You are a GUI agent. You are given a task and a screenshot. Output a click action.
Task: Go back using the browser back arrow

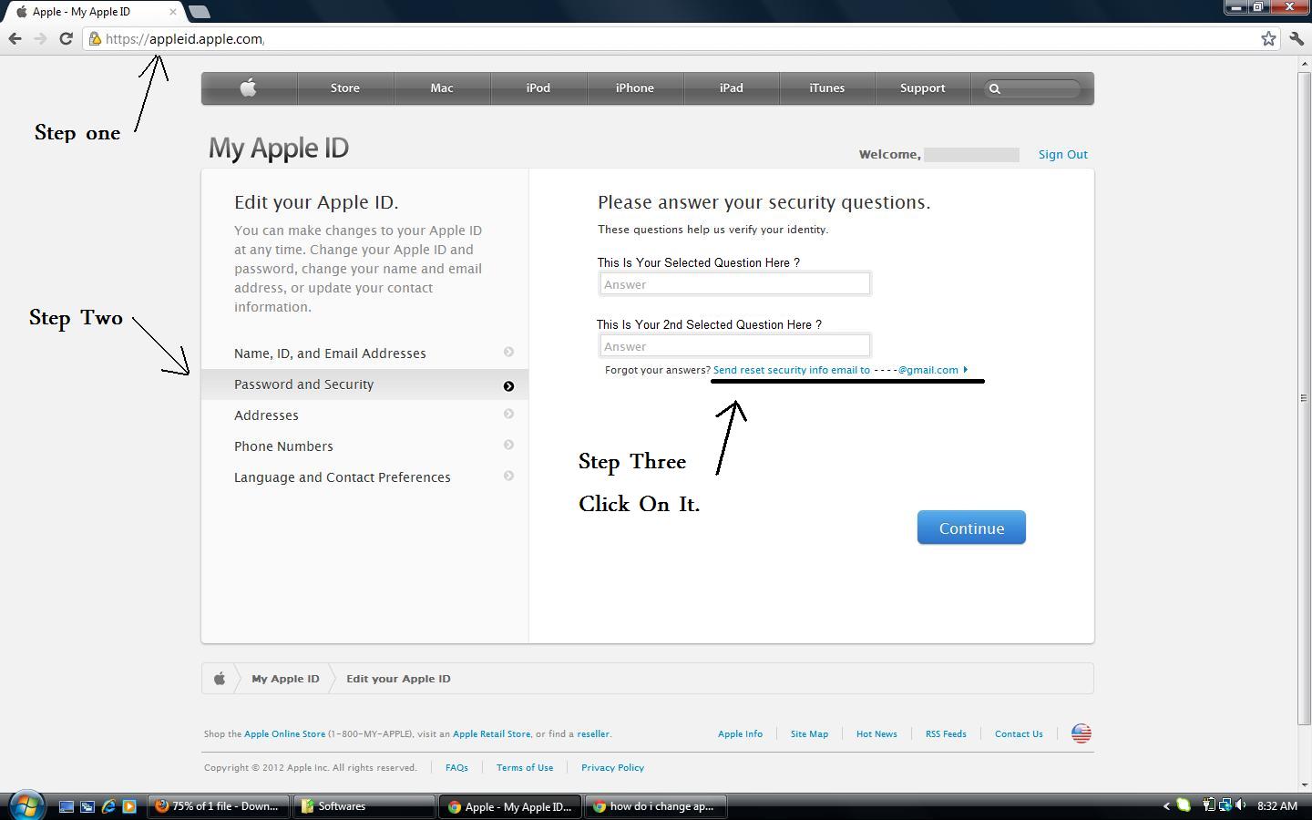(15, 38)
